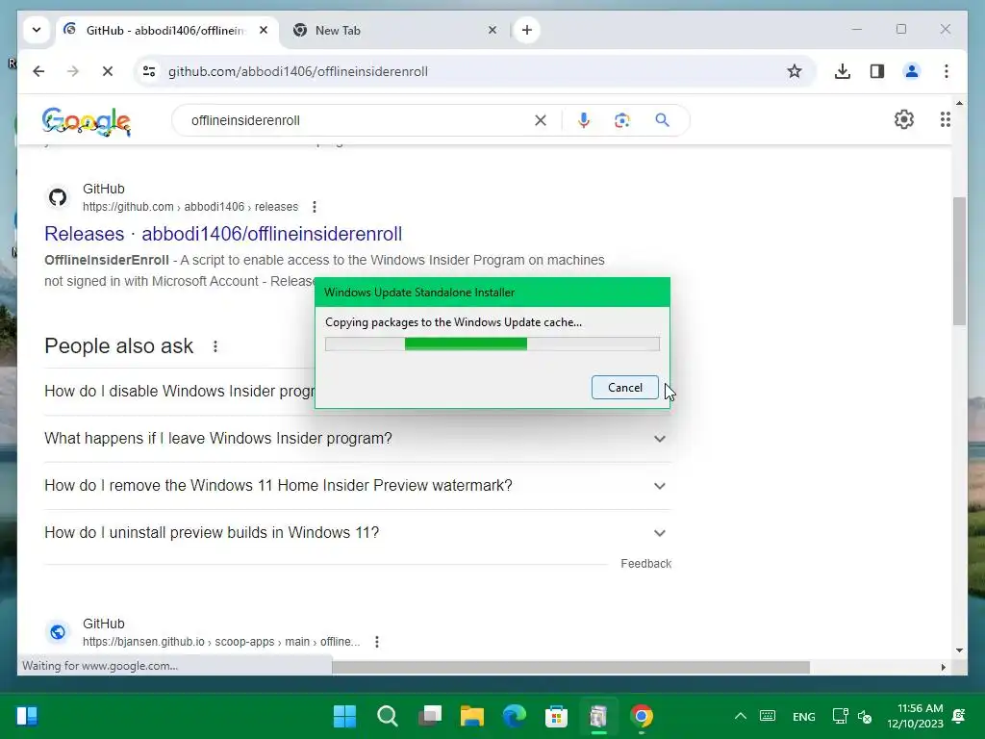Click the Windows Update Standalone Installer title bar
Viewport: 985px width, 739px height.
(x=492, y=293)
